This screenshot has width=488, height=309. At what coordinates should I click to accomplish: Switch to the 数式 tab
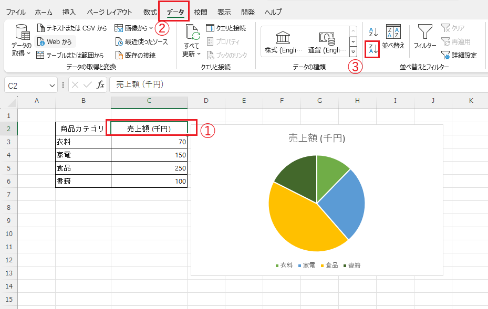point(150,12)
